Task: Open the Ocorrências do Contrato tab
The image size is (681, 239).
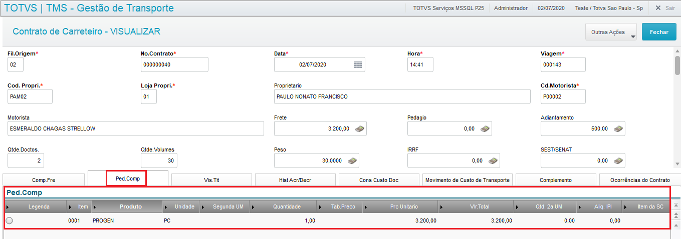Action: click(639, 180)
